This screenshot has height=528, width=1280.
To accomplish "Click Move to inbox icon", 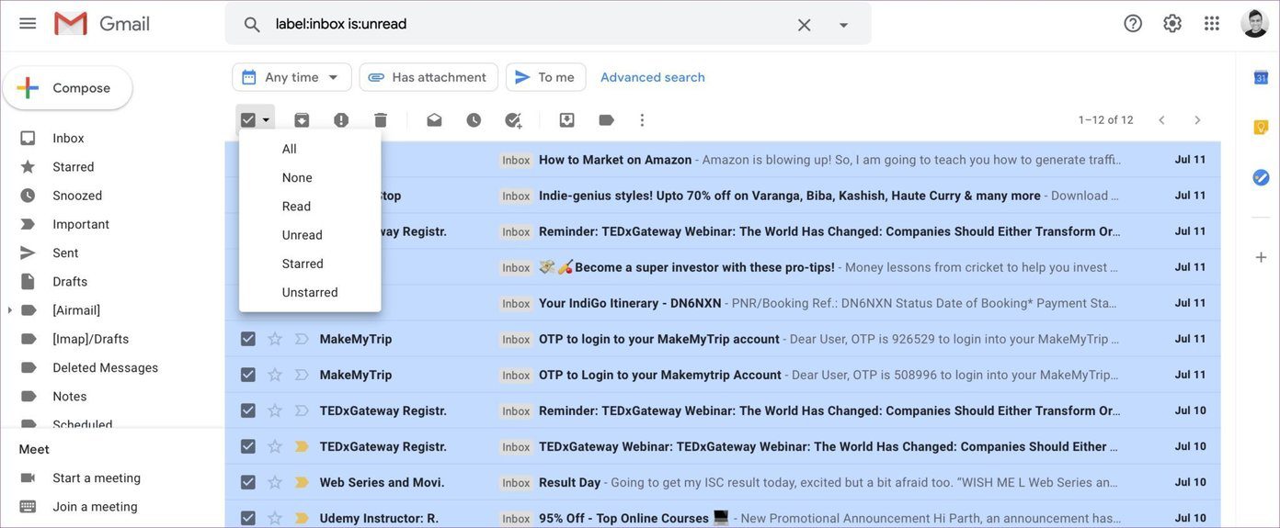I will point(566,120).
